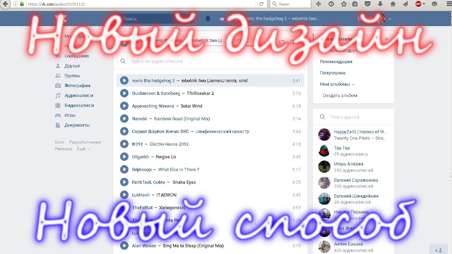The image size is (452, 254).
Task: Play Röyksopp What Else Is There
Action: pyautogui.click(x=124, y=169)
